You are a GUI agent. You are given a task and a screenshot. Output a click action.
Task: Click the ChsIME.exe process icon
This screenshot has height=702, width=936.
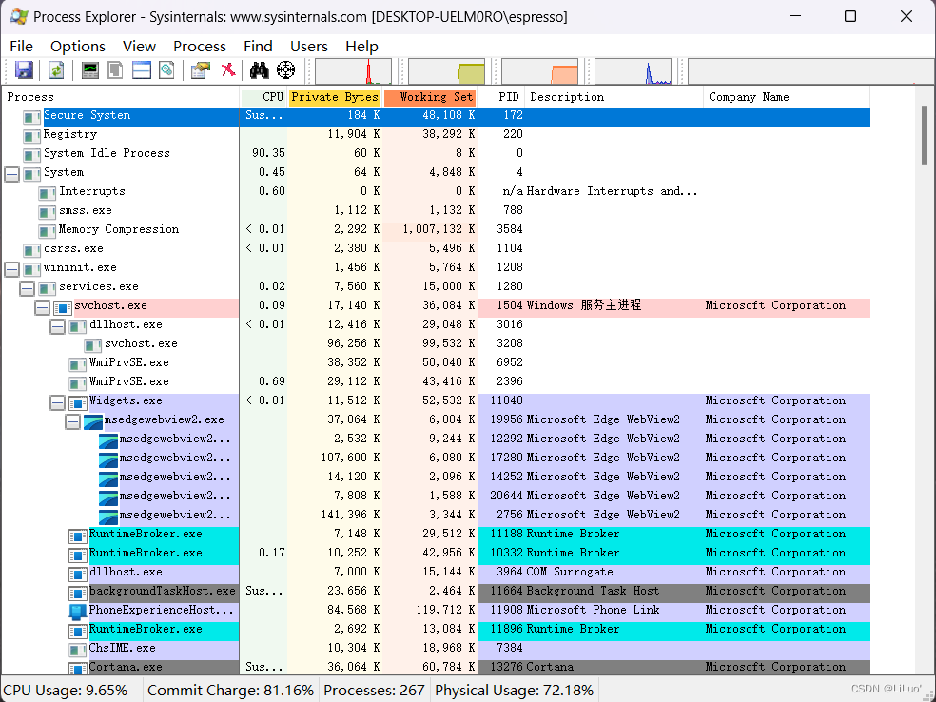point(78,650)
